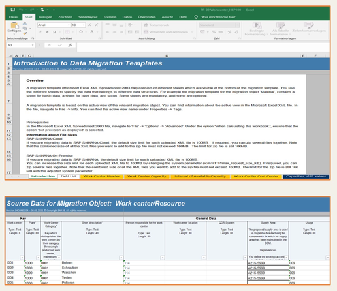Click the cell borders icon
Viewport: 337px width, 291px height.
[67, 32]
